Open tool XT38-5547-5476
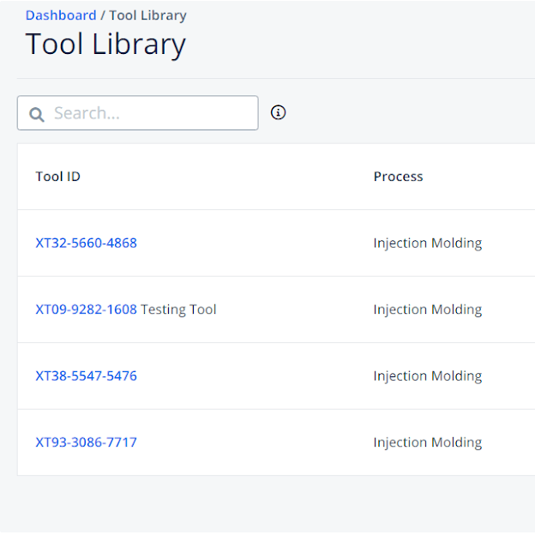Image resolution: width=535 pixels, height=535 pixels. point(86,376)
